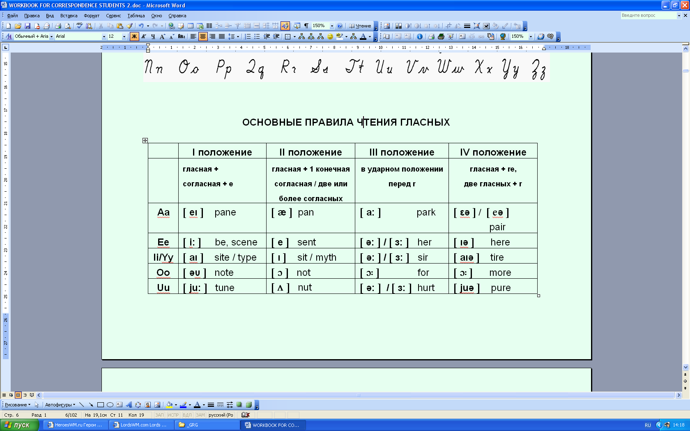Image resolution: width=690 pixels, height=431 pixels.
Task: Print the document using the printer icon
Action: point(58,26)
